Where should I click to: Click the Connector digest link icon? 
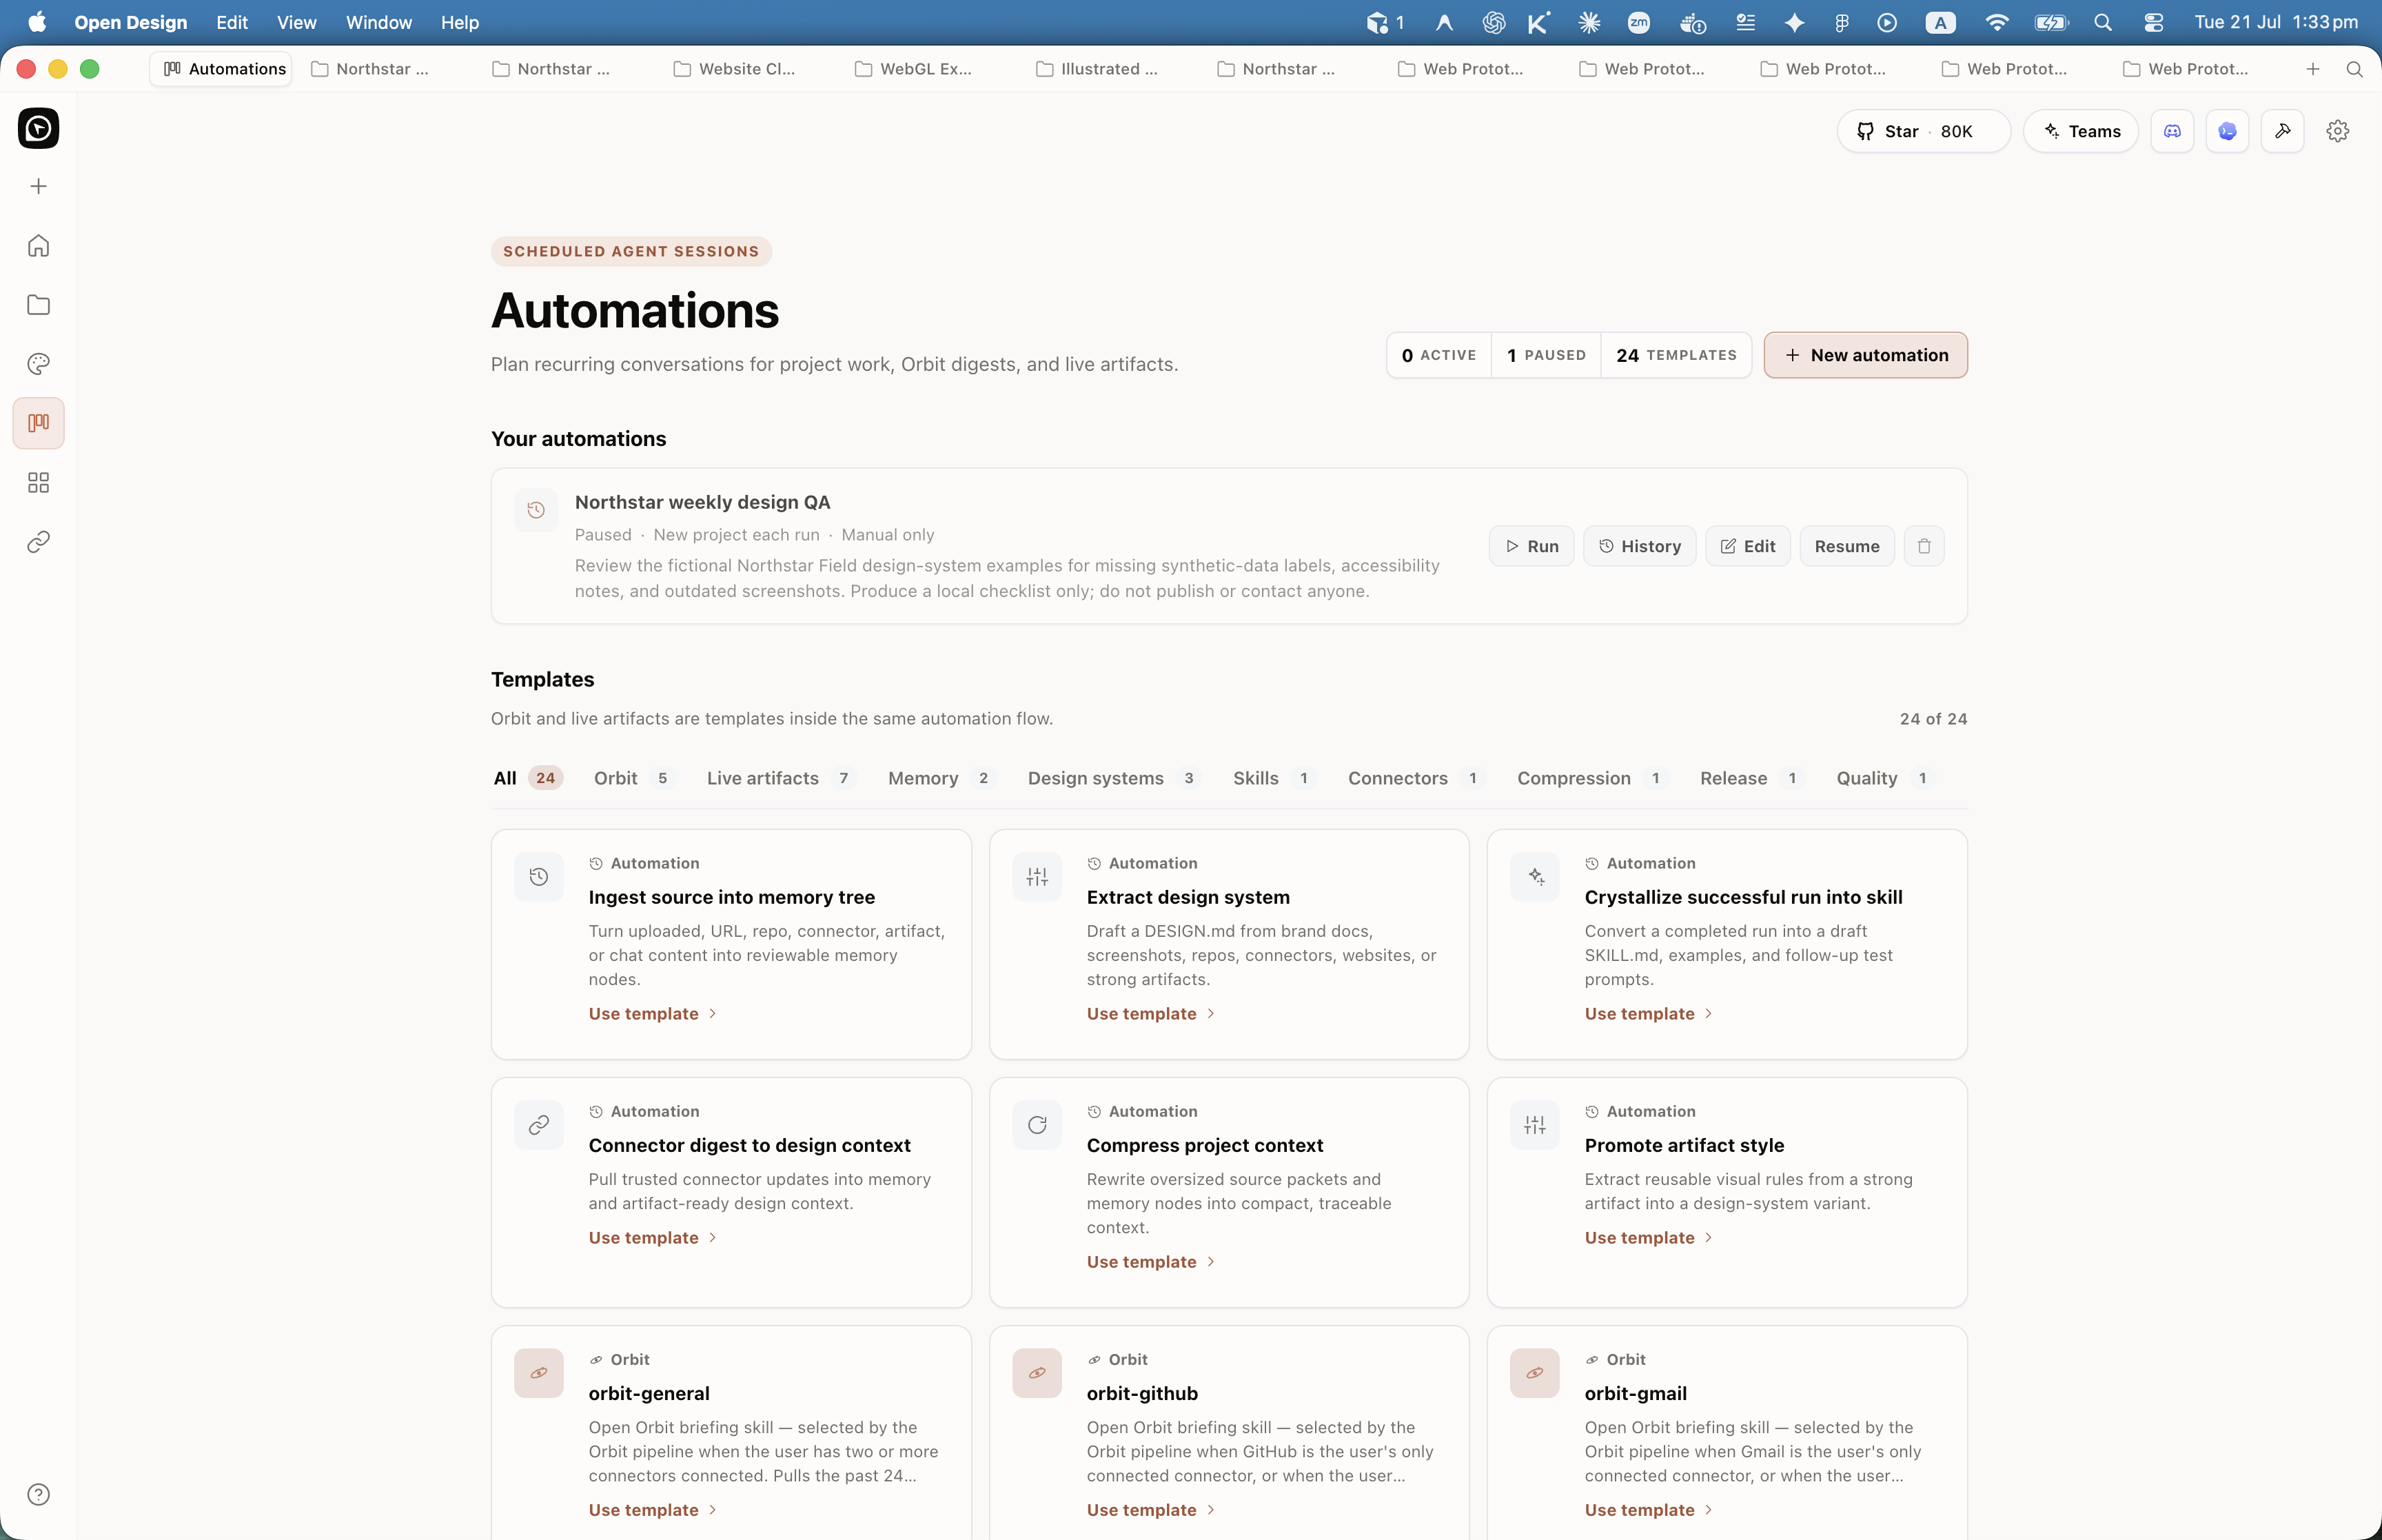(539, 1125)
